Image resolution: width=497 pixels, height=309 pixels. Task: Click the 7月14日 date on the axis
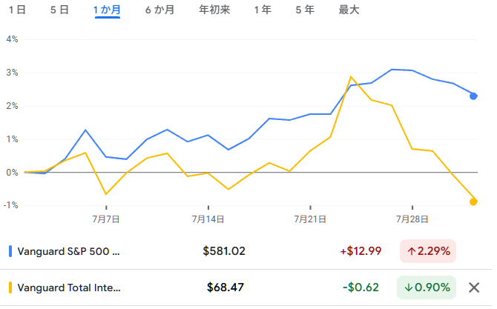207,219
